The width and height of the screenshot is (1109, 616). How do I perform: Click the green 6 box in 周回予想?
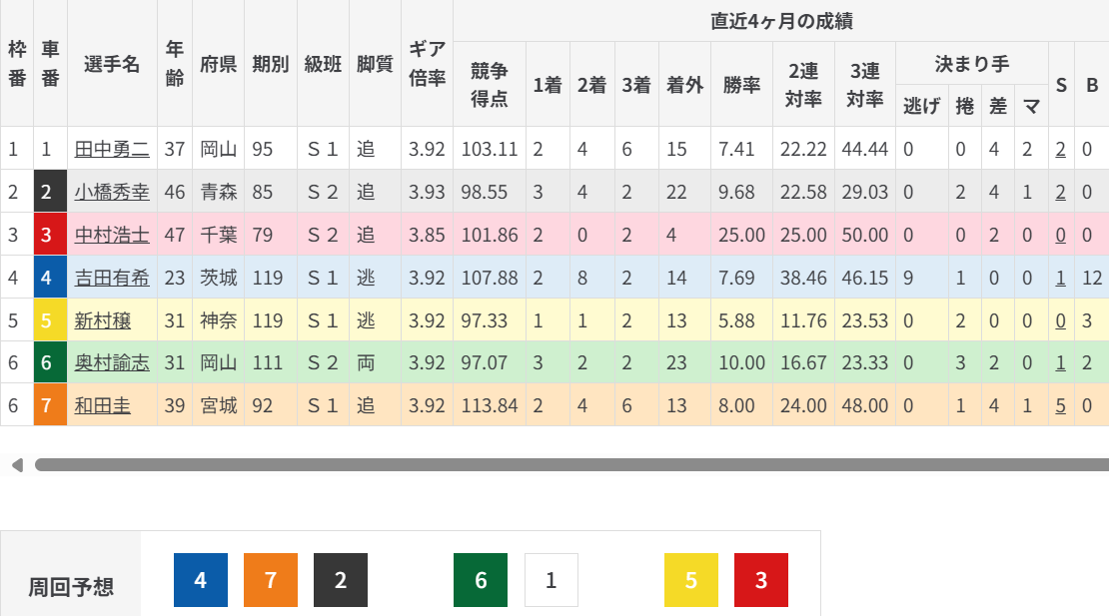click(x=481, y=580)
